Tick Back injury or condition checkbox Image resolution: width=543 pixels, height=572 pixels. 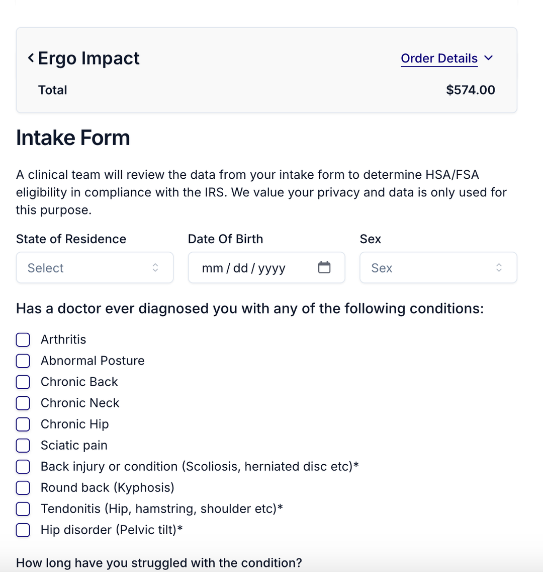(23, 467)
